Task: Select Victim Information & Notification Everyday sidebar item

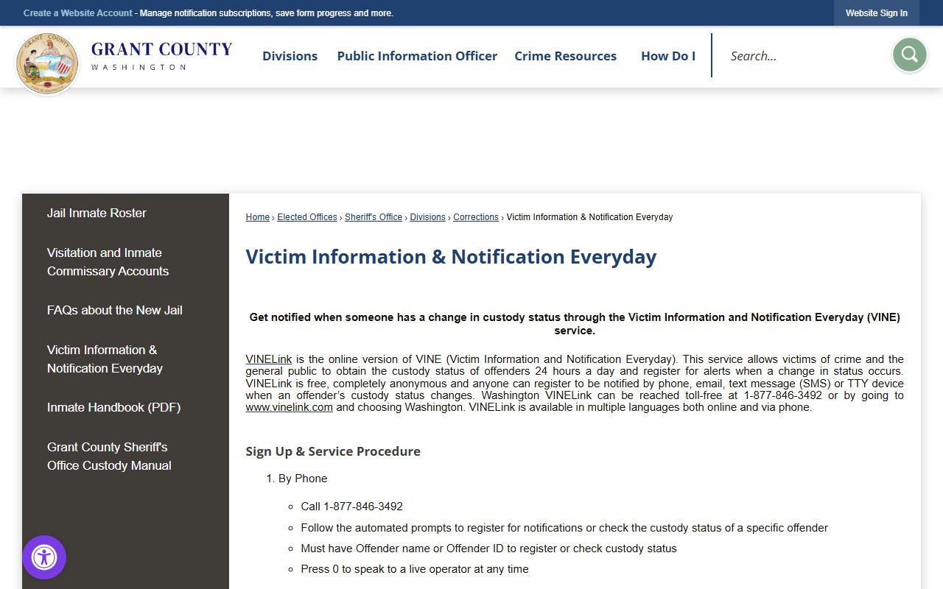Action: coord(105,359)
